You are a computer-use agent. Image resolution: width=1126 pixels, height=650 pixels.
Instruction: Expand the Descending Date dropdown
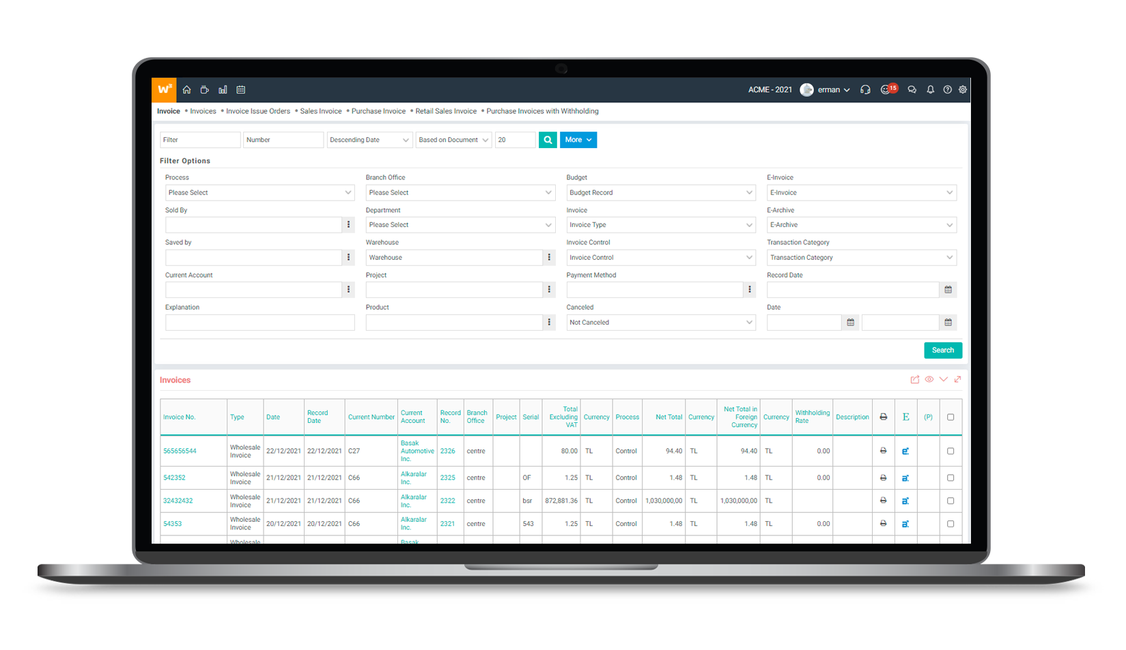[x=369, y=140]
